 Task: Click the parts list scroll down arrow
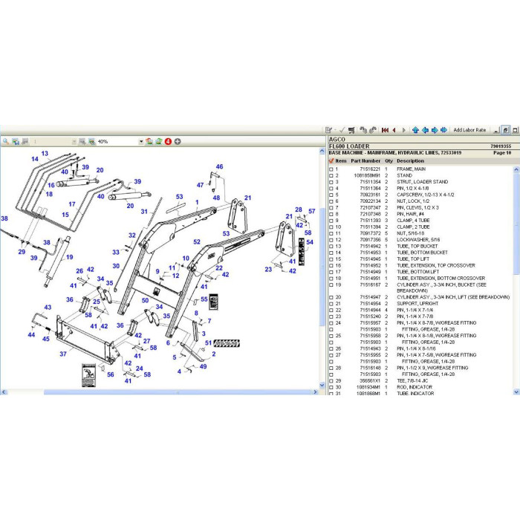pyautogui.click(x=516, y=392)
